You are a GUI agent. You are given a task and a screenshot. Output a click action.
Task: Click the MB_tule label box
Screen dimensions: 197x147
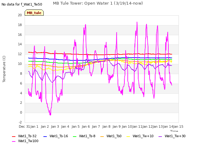pyautogui.click(x=34, y=13)
